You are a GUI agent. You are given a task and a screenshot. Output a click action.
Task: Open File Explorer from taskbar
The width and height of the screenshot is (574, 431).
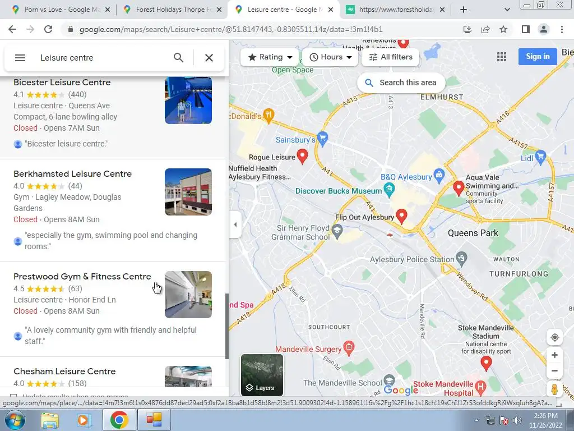pos(50,420)
